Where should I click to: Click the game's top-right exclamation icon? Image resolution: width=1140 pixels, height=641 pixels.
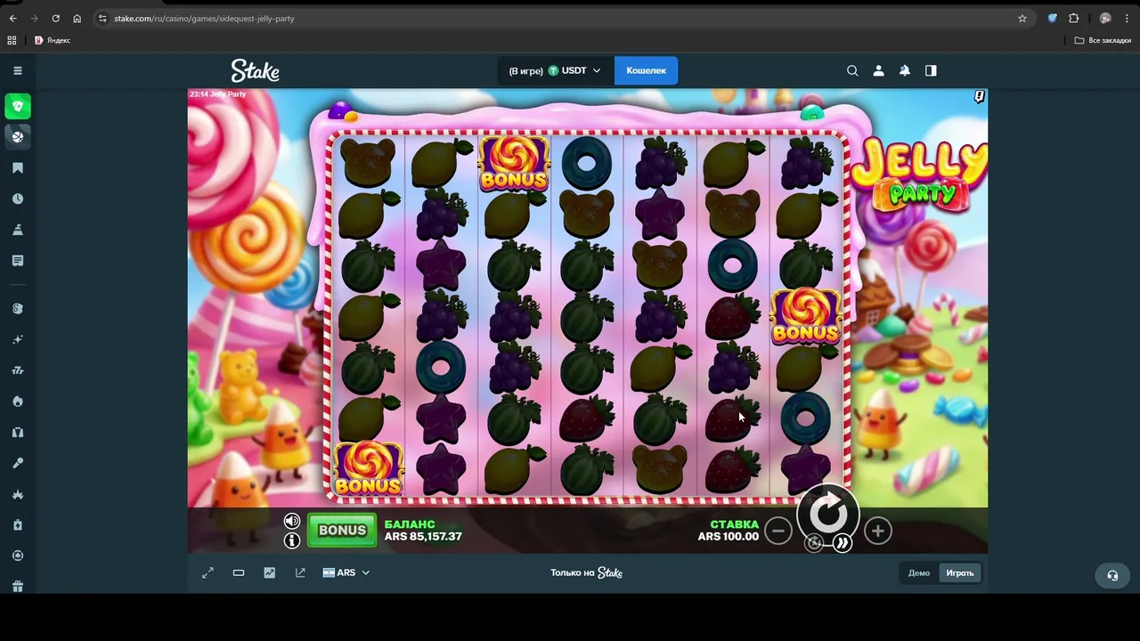(x=979, y=96)
